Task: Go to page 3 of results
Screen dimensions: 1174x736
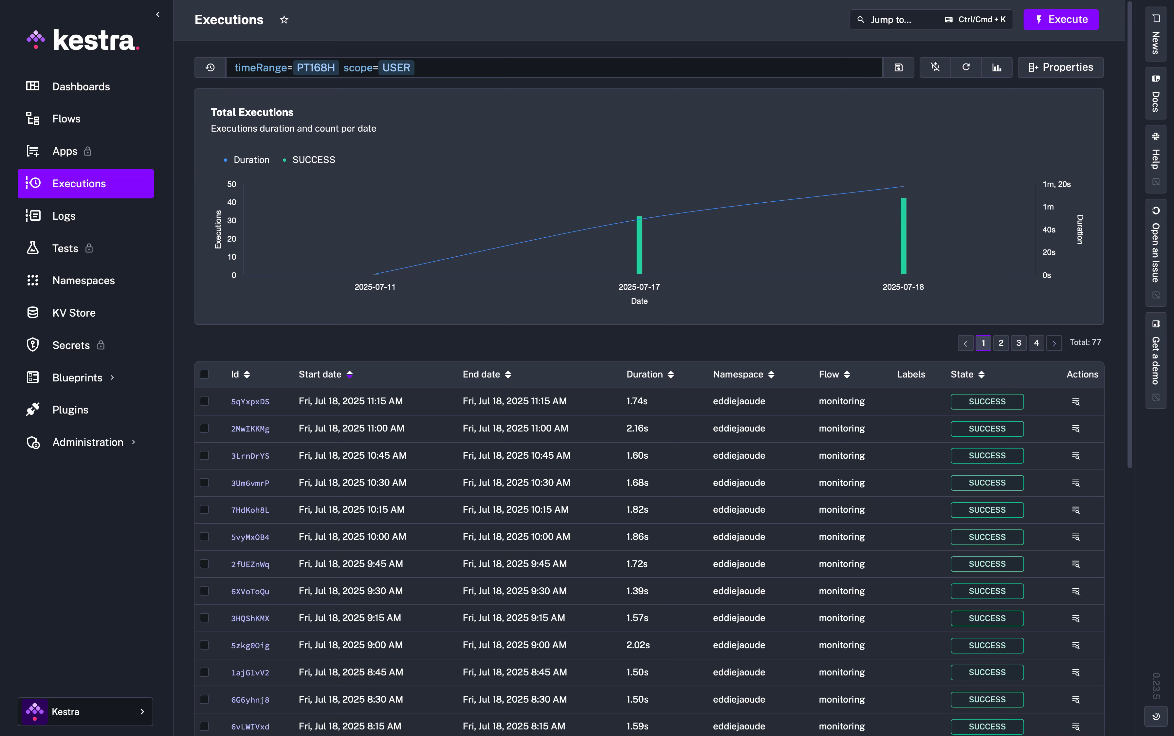Action: [1019, 343]
